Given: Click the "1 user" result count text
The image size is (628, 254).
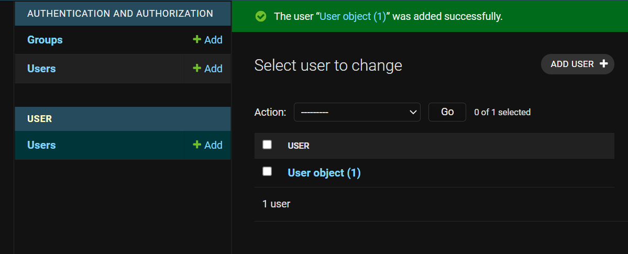Looking at the screenshot, I should 276,204.
